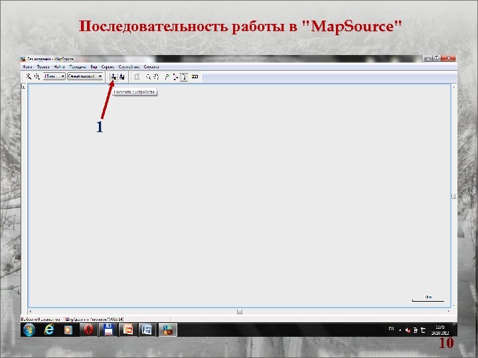Screen dimensions: 478x358
Task: Open the Служебные menu
Action: pyautogui.click(x=129, y=67)
